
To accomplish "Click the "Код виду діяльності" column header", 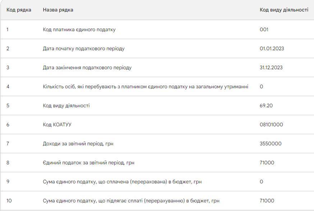I will [284, 10].
